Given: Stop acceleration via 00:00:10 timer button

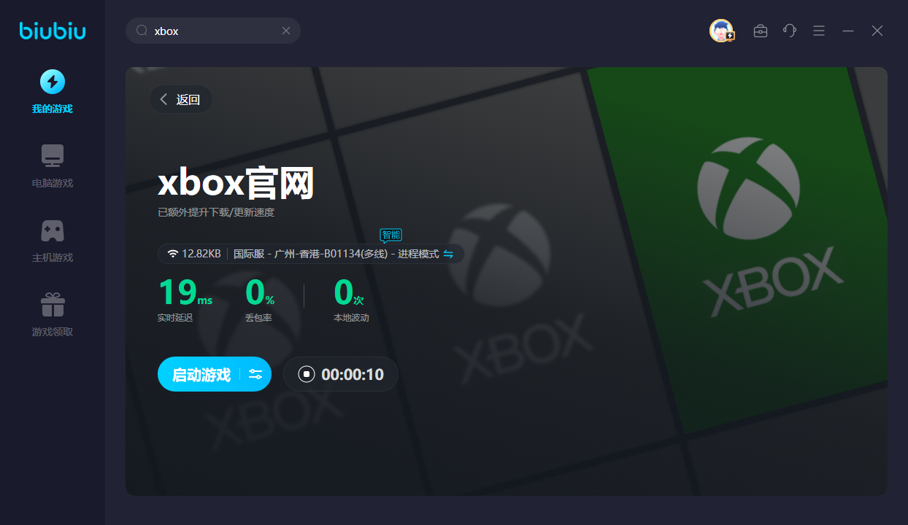Looking at the screenshot, I should click(x=340, y=375).
